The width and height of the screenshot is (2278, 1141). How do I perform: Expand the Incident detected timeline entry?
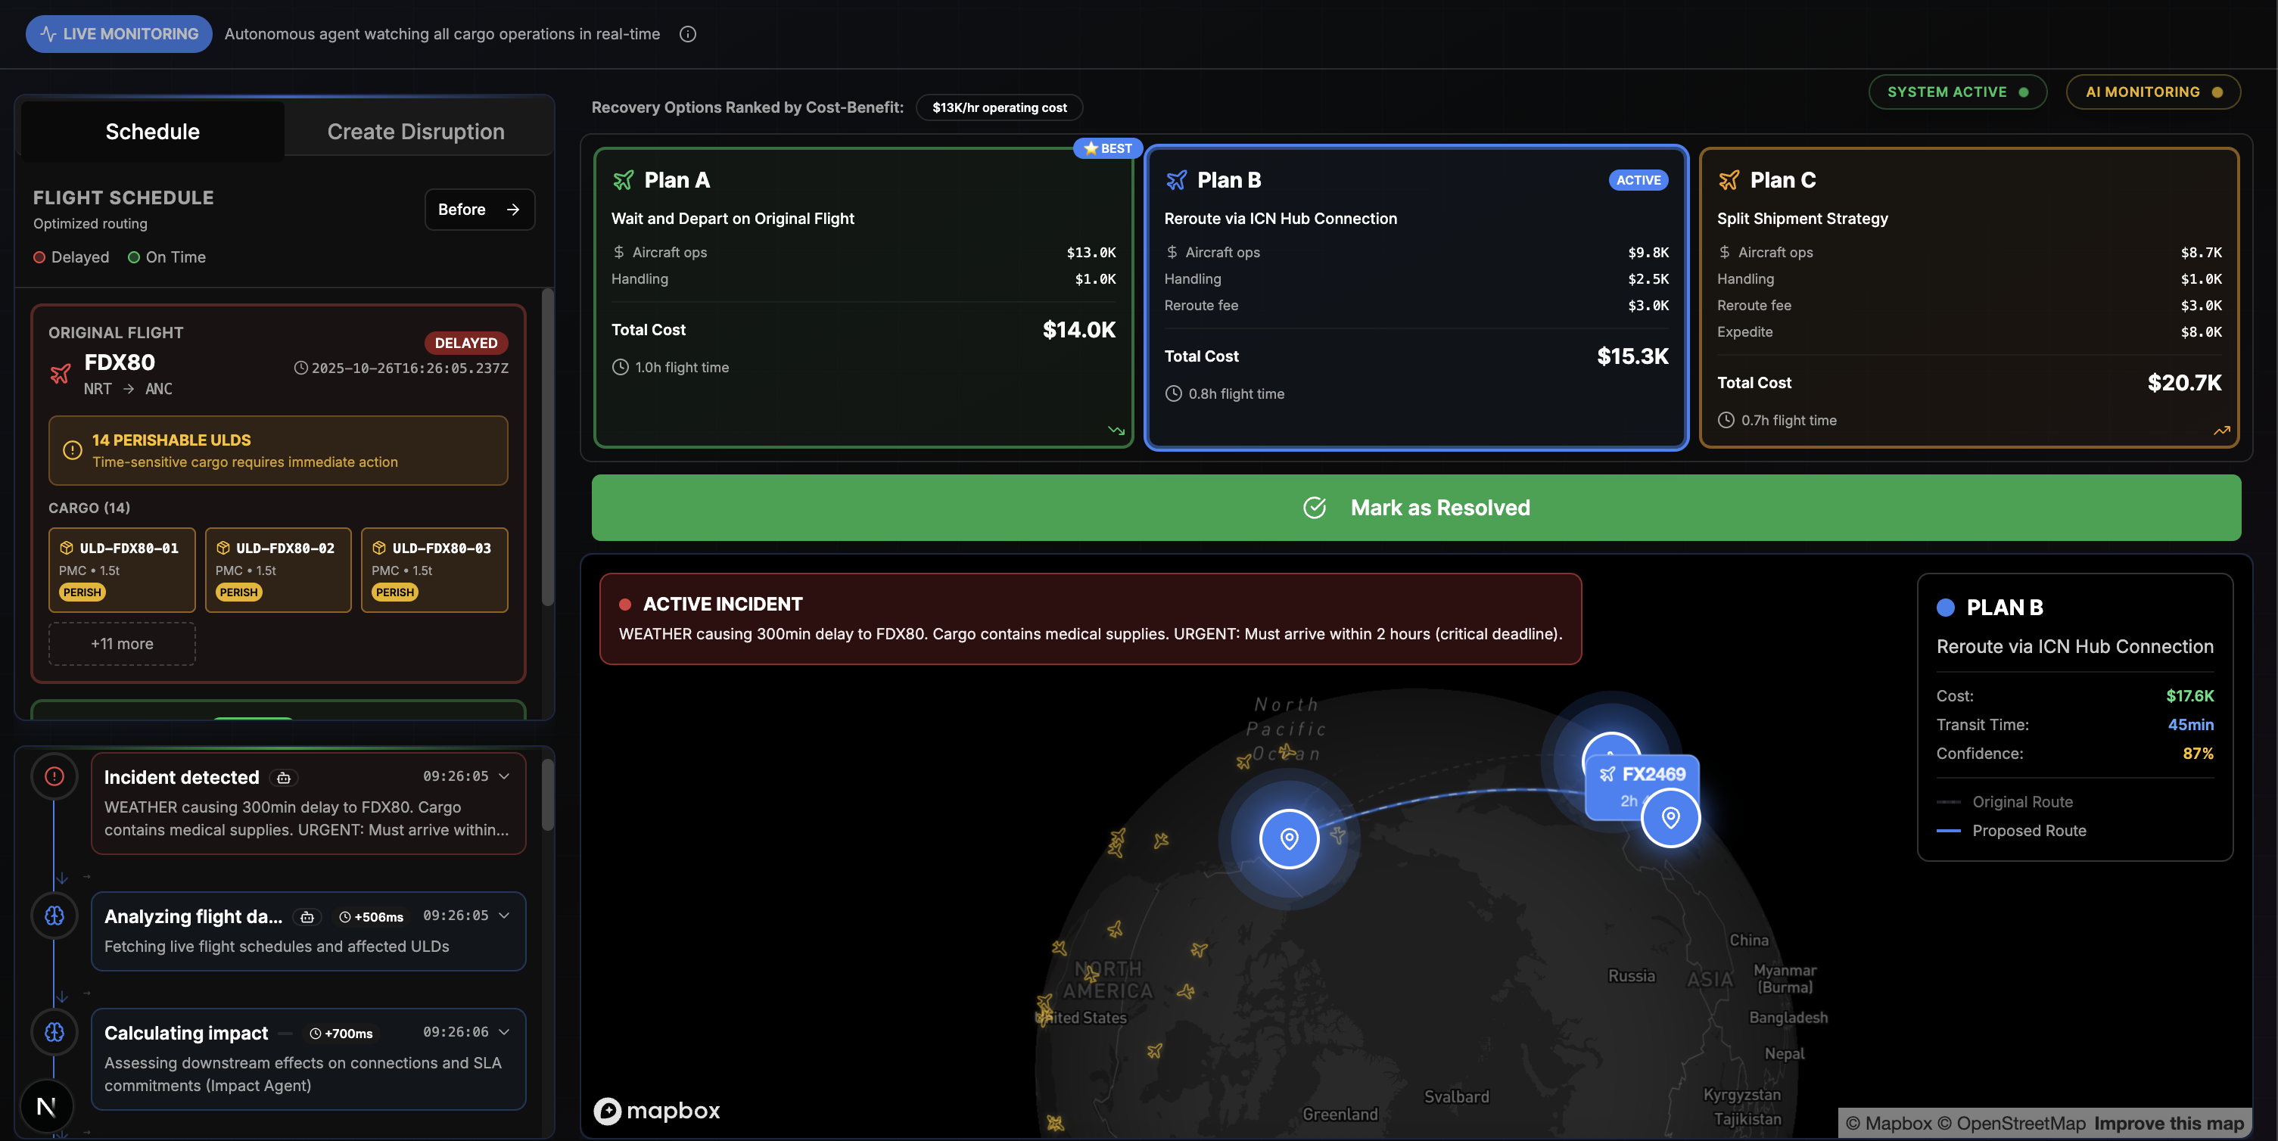[504, 776]
